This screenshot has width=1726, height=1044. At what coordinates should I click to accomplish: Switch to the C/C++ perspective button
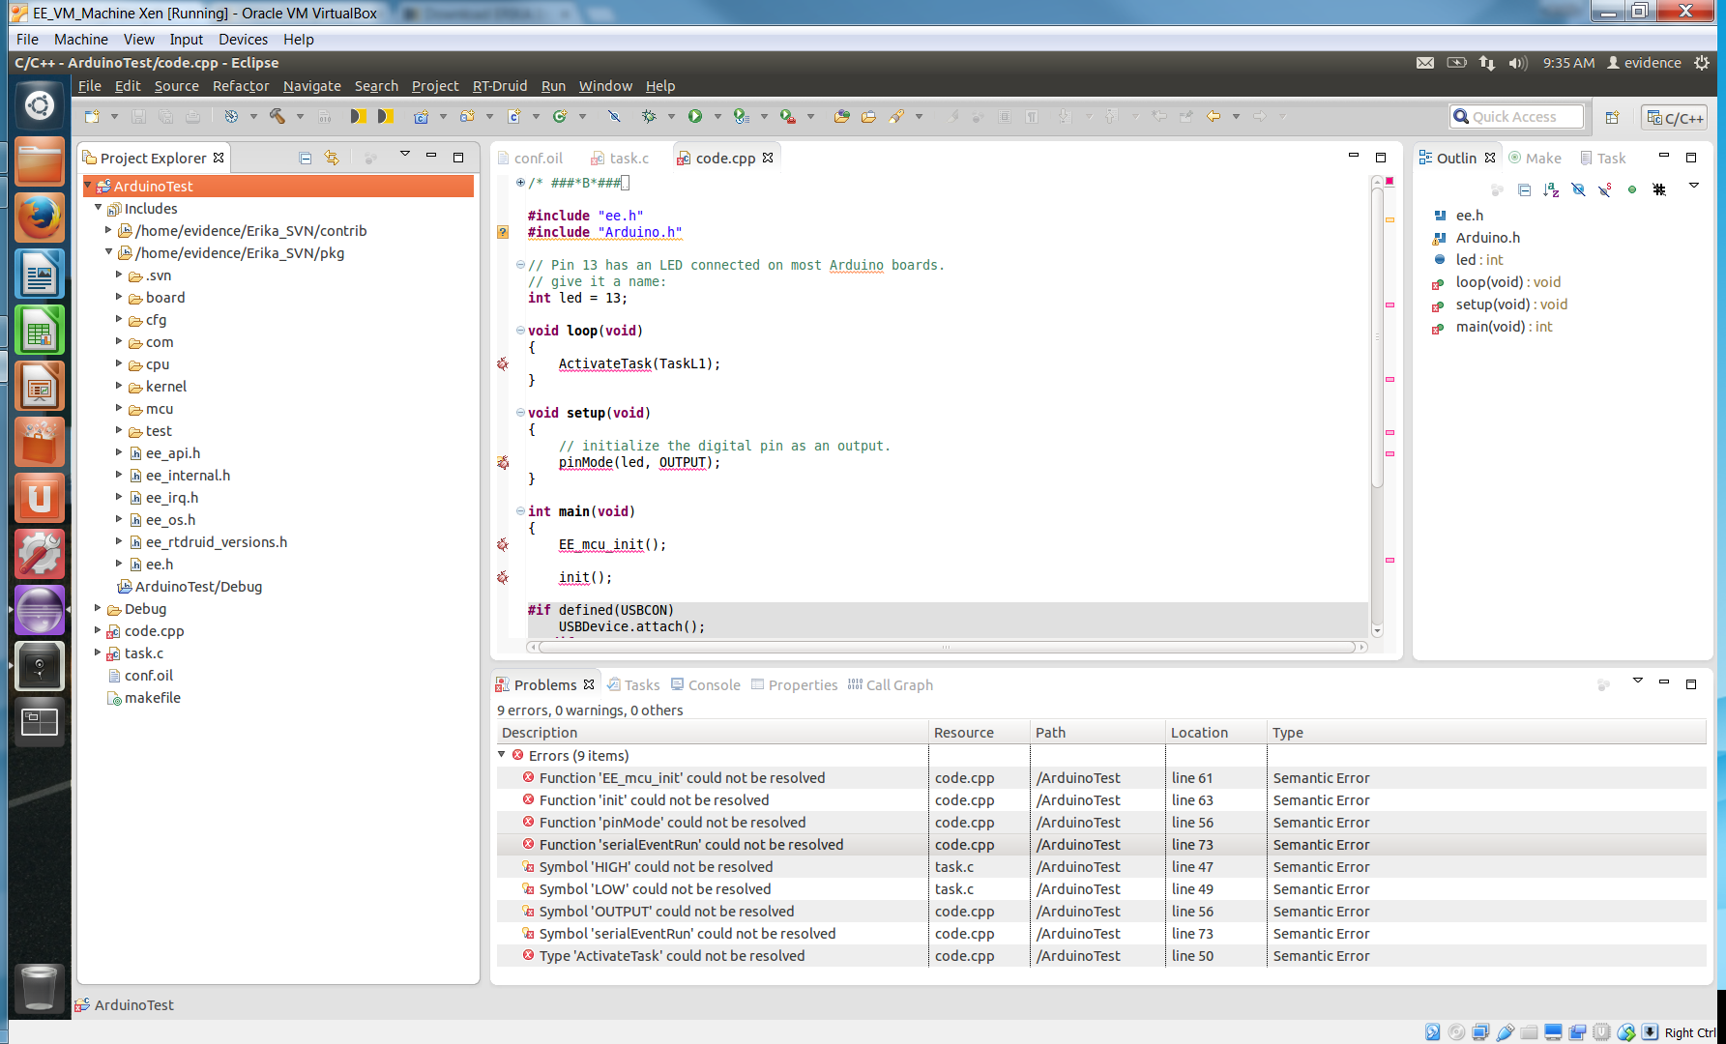tap(1676, 117)
